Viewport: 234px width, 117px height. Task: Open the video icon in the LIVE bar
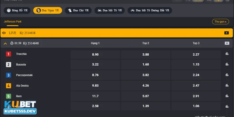(x=226, y=33)
